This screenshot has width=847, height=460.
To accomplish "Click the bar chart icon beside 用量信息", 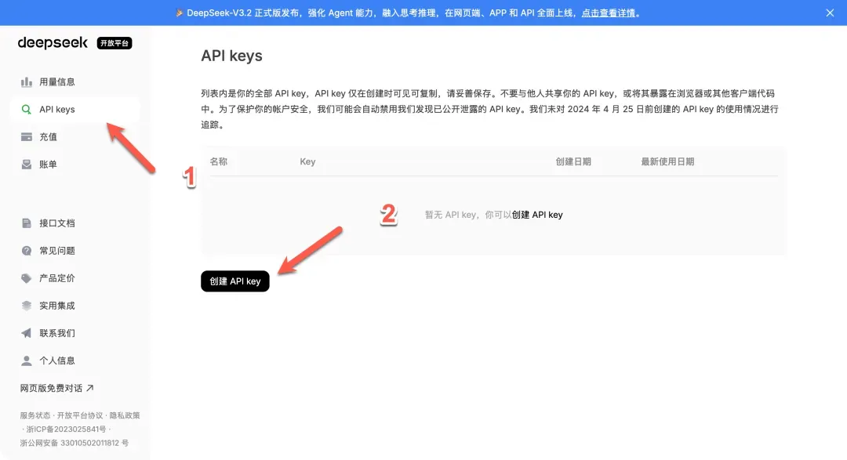I will click(26, 82).
